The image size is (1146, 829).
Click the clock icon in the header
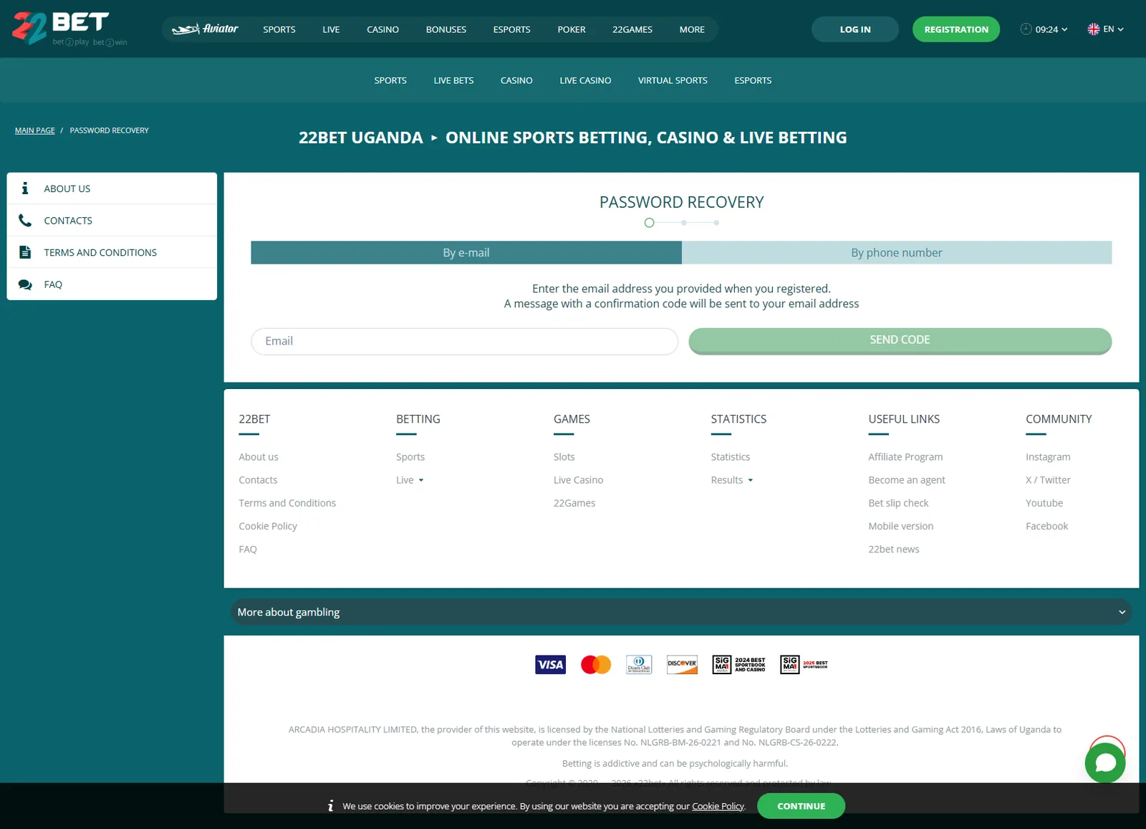[1026, 29]
